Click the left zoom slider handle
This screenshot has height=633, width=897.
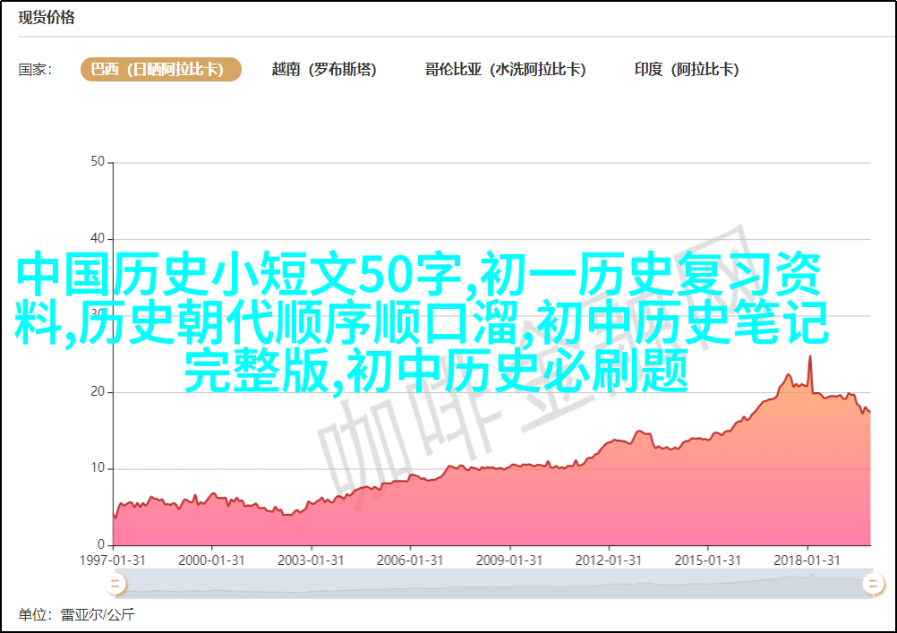click(x=115, y=585)
